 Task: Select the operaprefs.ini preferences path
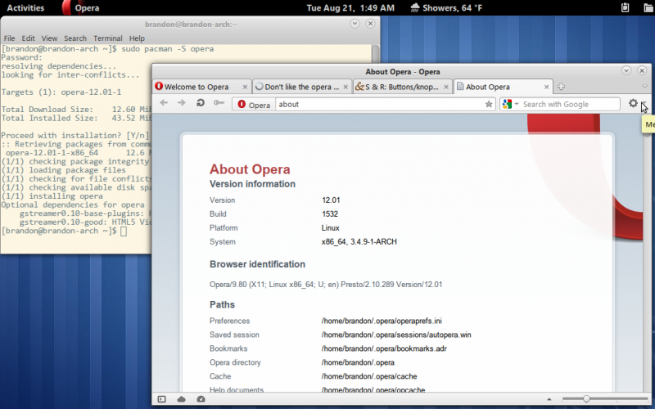tap(382, 321)
